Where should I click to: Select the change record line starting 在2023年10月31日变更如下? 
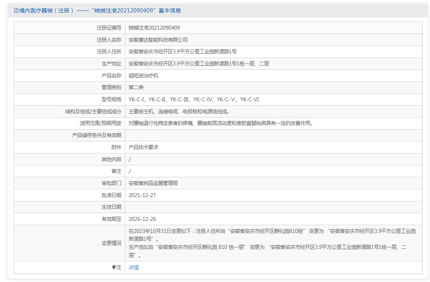tap(272, 235)
